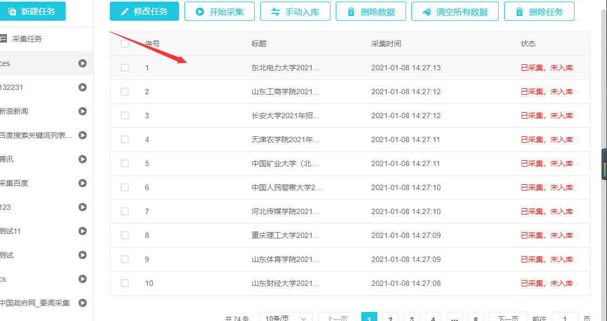Click title 中国矿业大学（北…
The image size is (607, 321).
(285, 163)
